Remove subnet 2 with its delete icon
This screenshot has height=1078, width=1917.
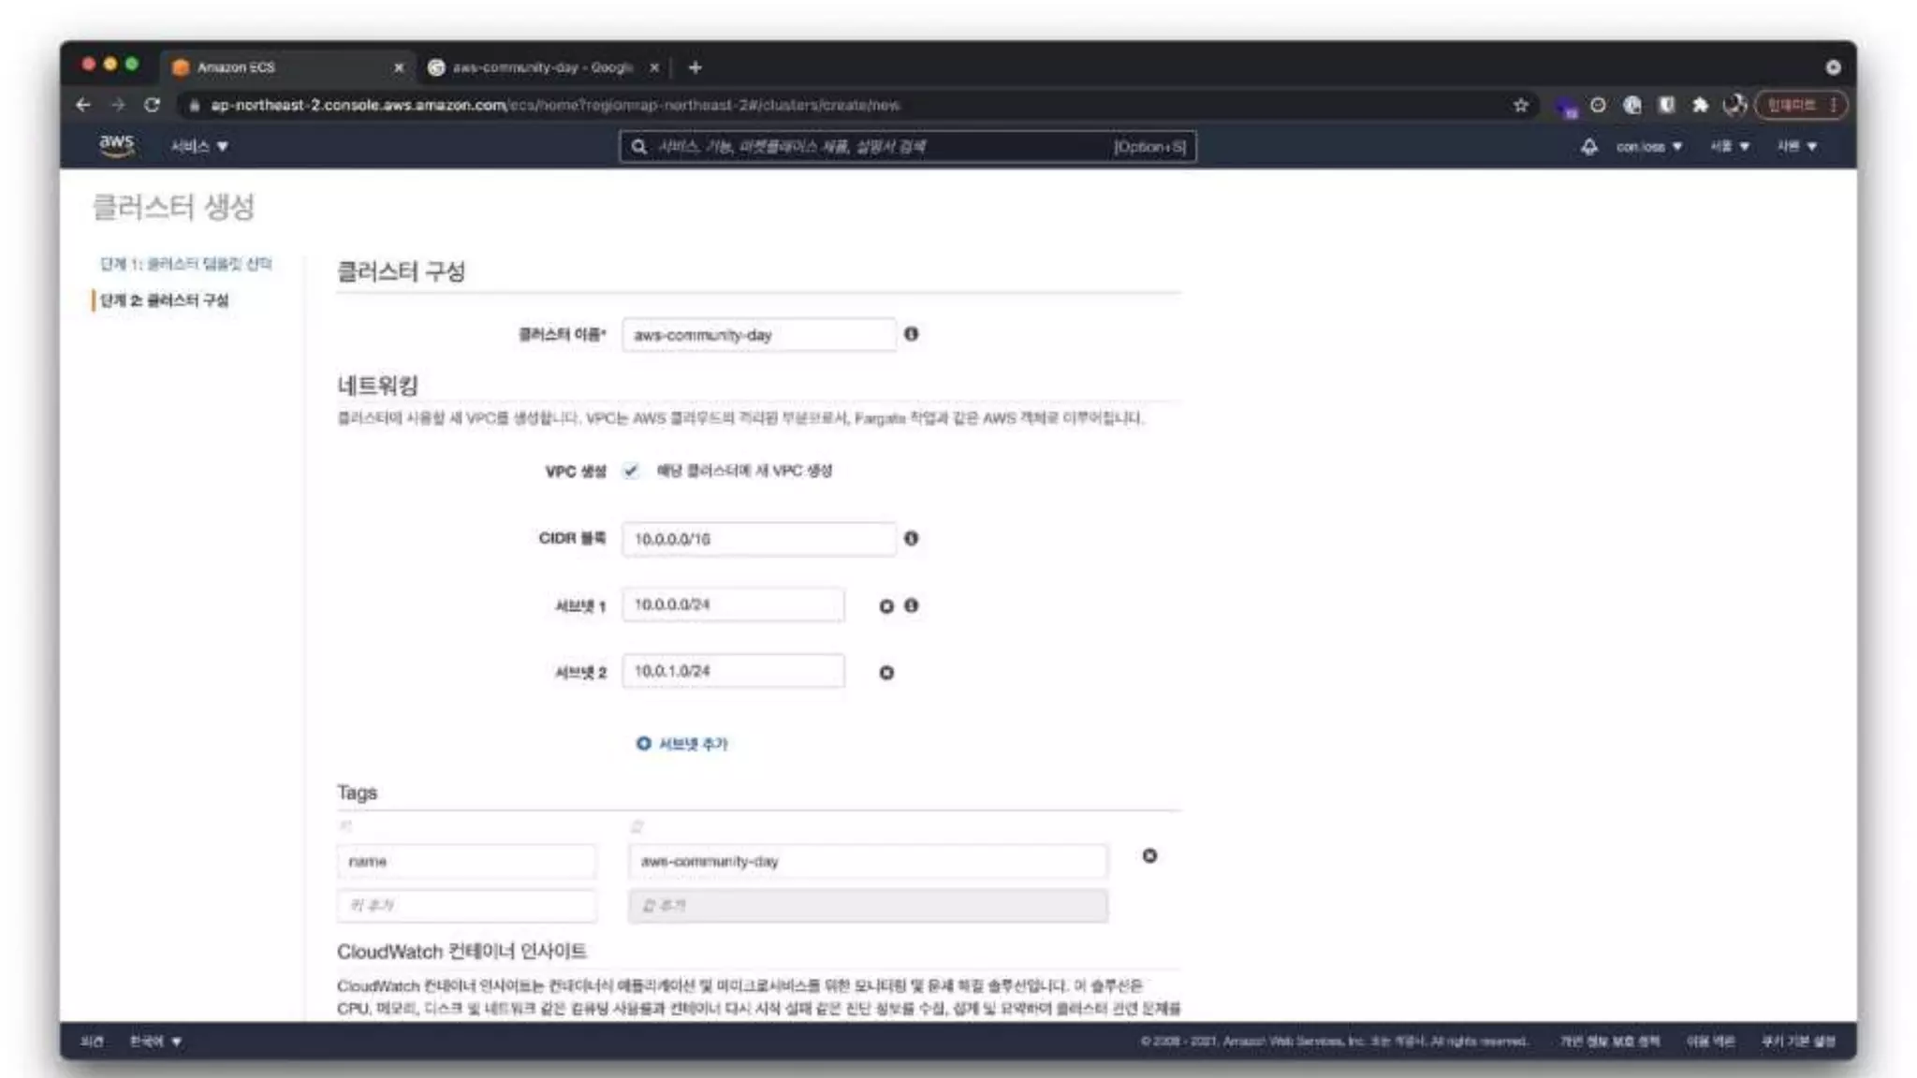pos(885,673)
